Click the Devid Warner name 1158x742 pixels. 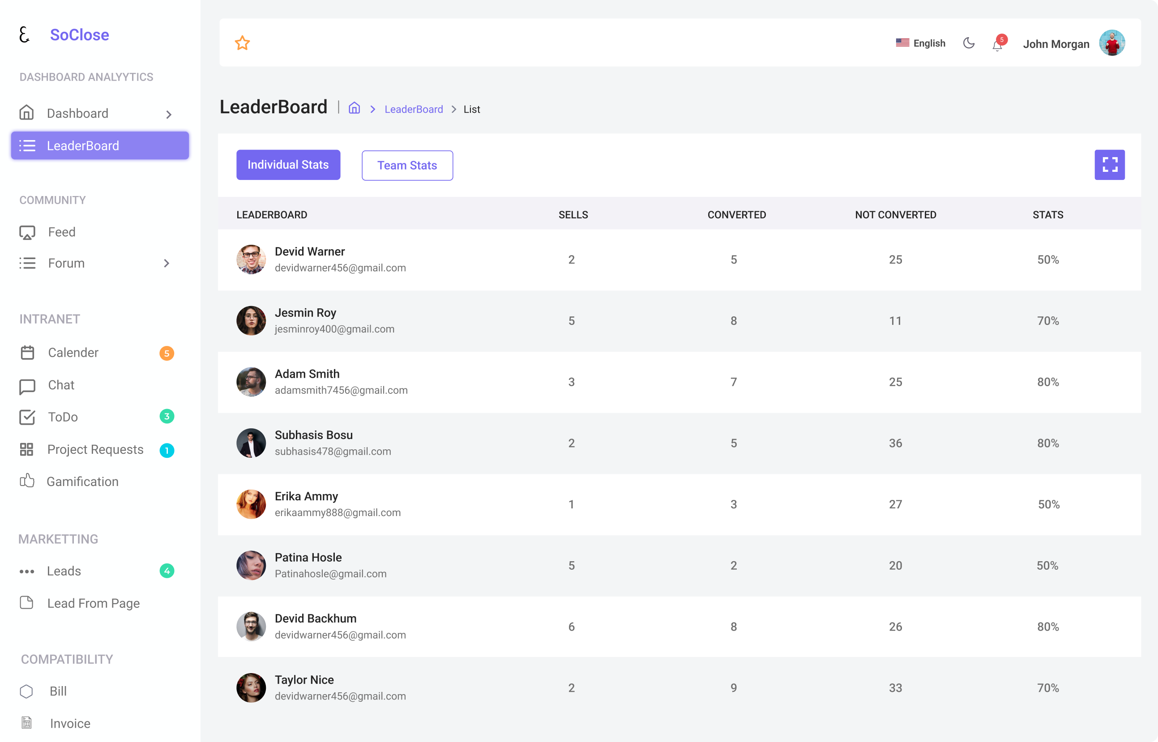(309, 252)
